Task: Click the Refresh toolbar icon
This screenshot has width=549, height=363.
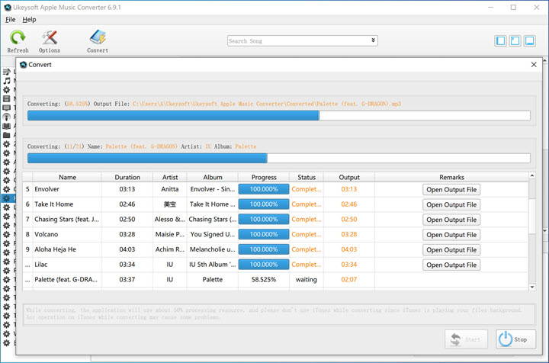Action: tap(18, 37)
